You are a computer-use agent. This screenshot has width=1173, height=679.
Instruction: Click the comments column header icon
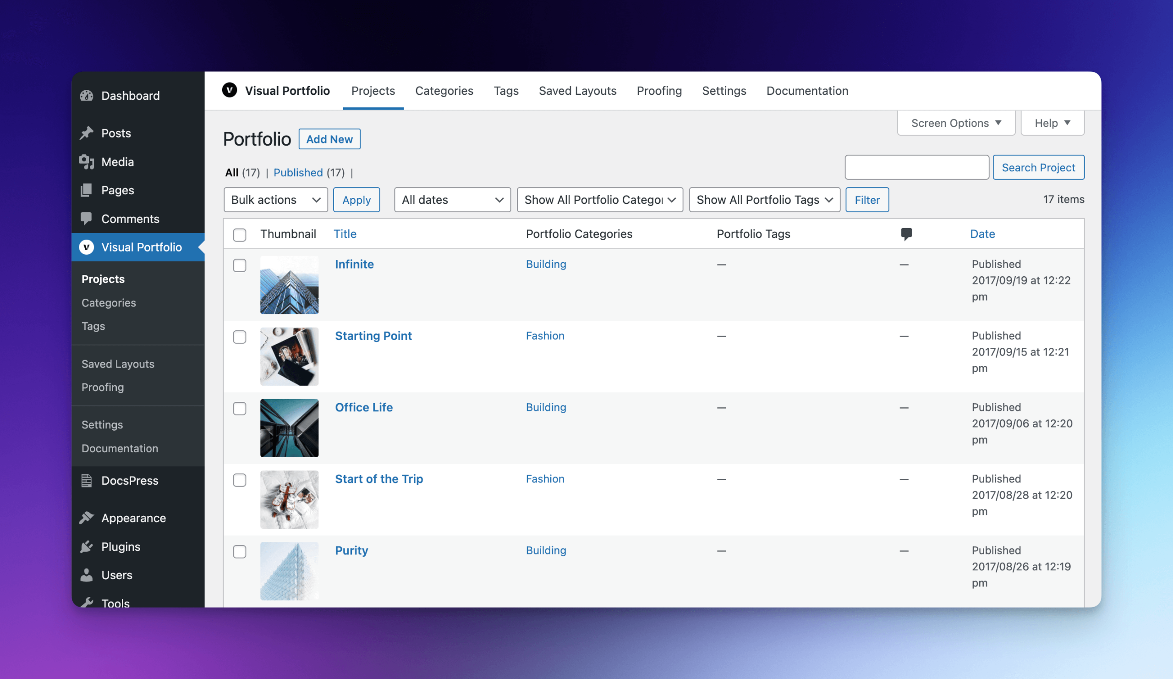pos(906,234)
